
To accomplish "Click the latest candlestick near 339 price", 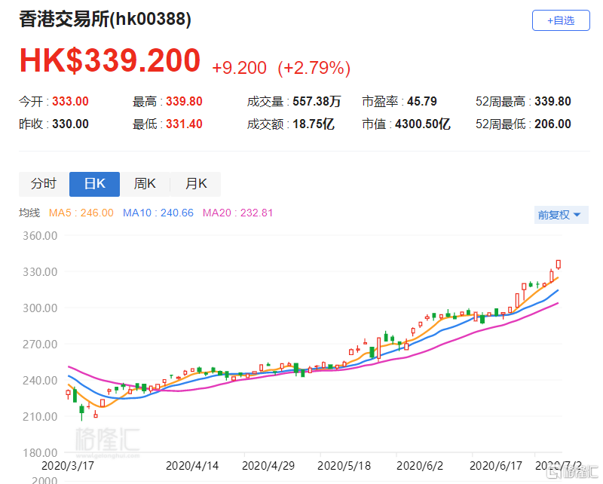I will (x=559, y=265).
